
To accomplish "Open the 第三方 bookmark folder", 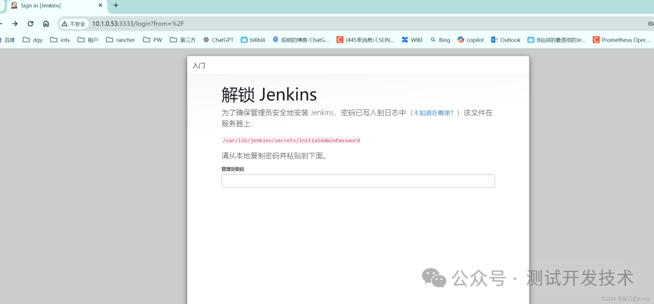I will pyautogui.click(x=183, y=40).
